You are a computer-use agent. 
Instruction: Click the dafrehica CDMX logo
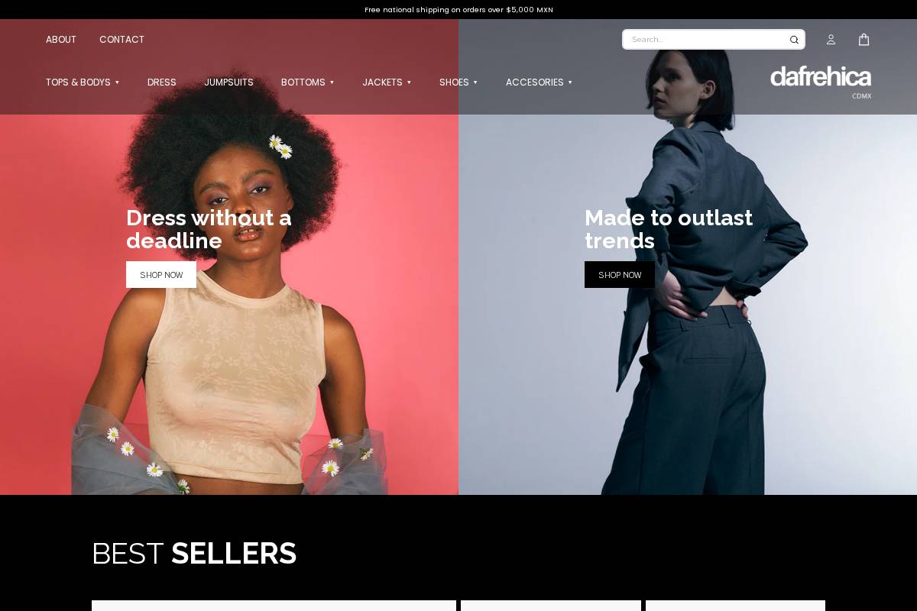pyautogui.click(x=821, y=82)
